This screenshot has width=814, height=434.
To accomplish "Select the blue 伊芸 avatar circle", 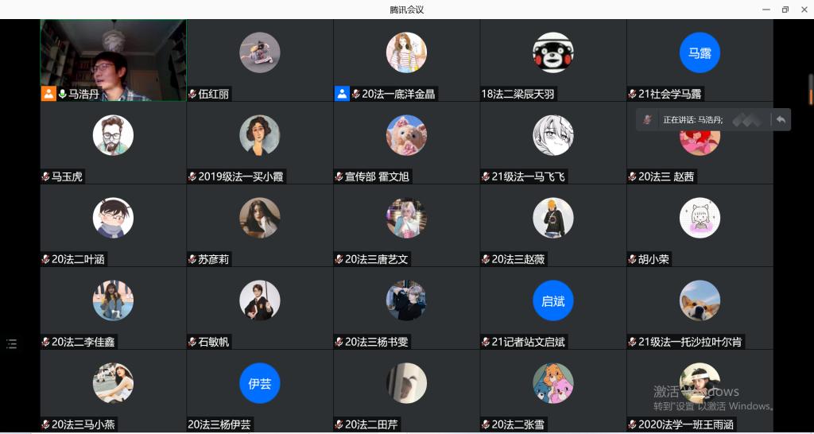I will pos(260,383).
